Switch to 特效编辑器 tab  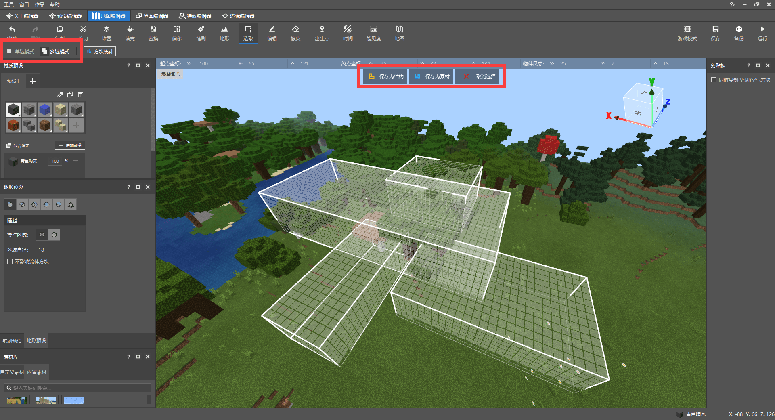[195, 16]
